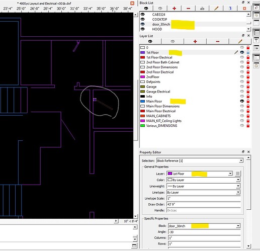Click the Linetype Scale input field

(x=204, y=198)
